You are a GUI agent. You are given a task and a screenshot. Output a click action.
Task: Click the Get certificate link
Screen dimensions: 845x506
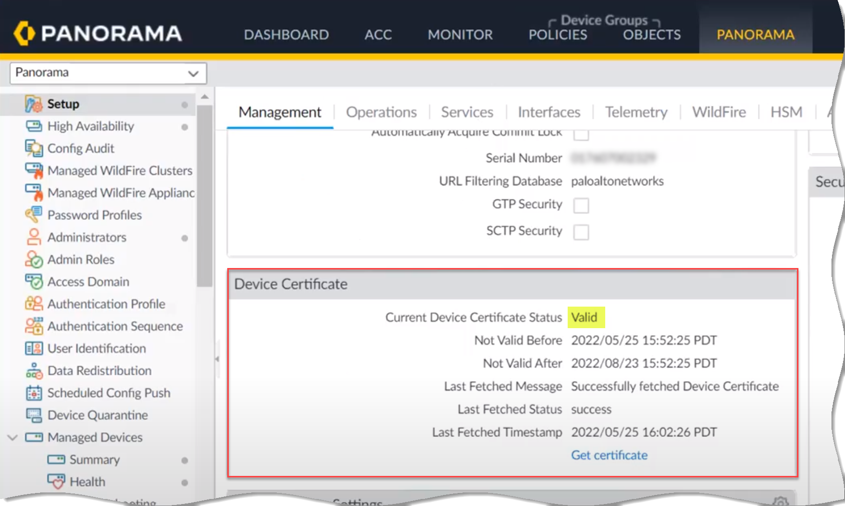609,455
